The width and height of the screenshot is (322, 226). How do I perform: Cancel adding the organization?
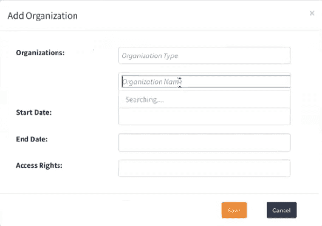pos(281,210)
